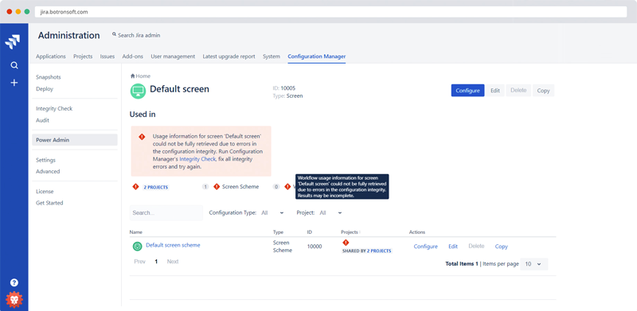The image size is (637, 311).
Task: Click the error icon in warning banner
Action: (142, 137)
